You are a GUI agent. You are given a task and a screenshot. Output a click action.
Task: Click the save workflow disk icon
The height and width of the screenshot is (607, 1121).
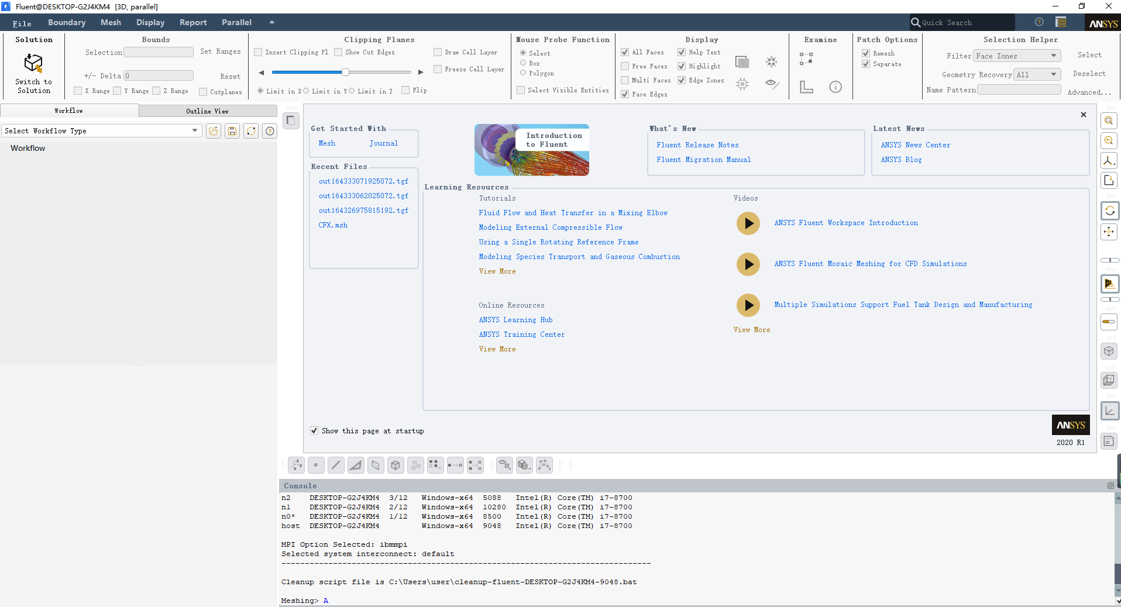point(232,131)
